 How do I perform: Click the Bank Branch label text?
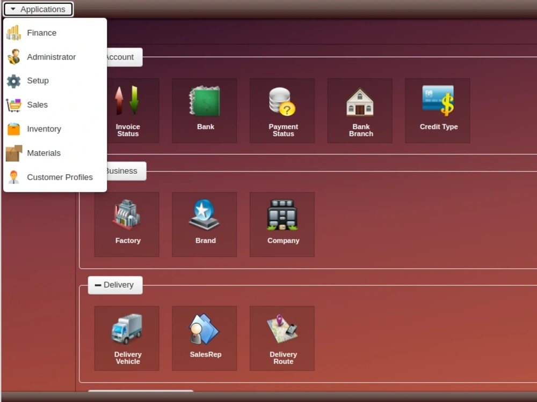(x=361, y=130)
